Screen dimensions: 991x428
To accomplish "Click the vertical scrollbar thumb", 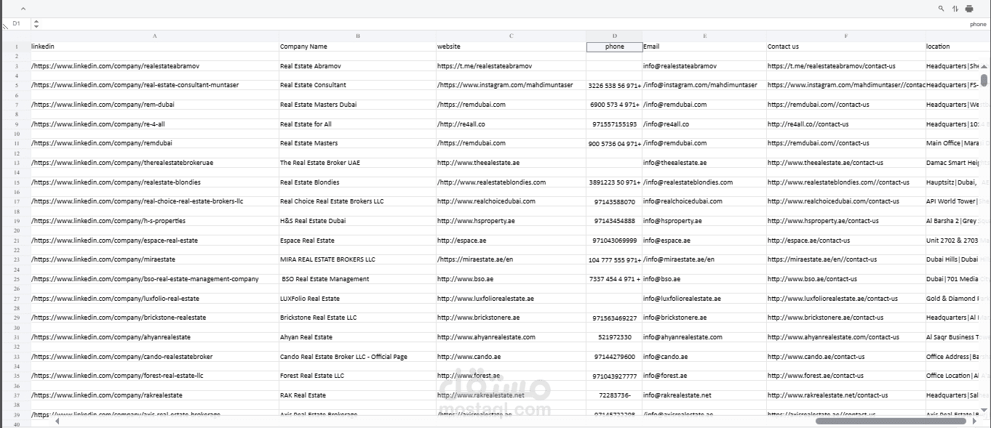I will pos(984,80).
